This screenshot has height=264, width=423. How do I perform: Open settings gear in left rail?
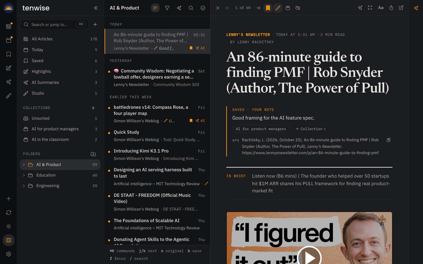(9, 254)
